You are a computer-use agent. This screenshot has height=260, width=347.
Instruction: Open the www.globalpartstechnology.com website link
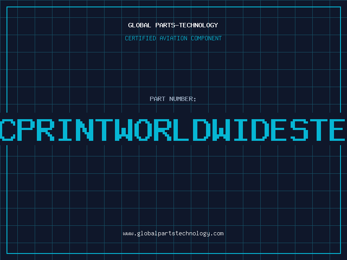[x=173, y=234]
